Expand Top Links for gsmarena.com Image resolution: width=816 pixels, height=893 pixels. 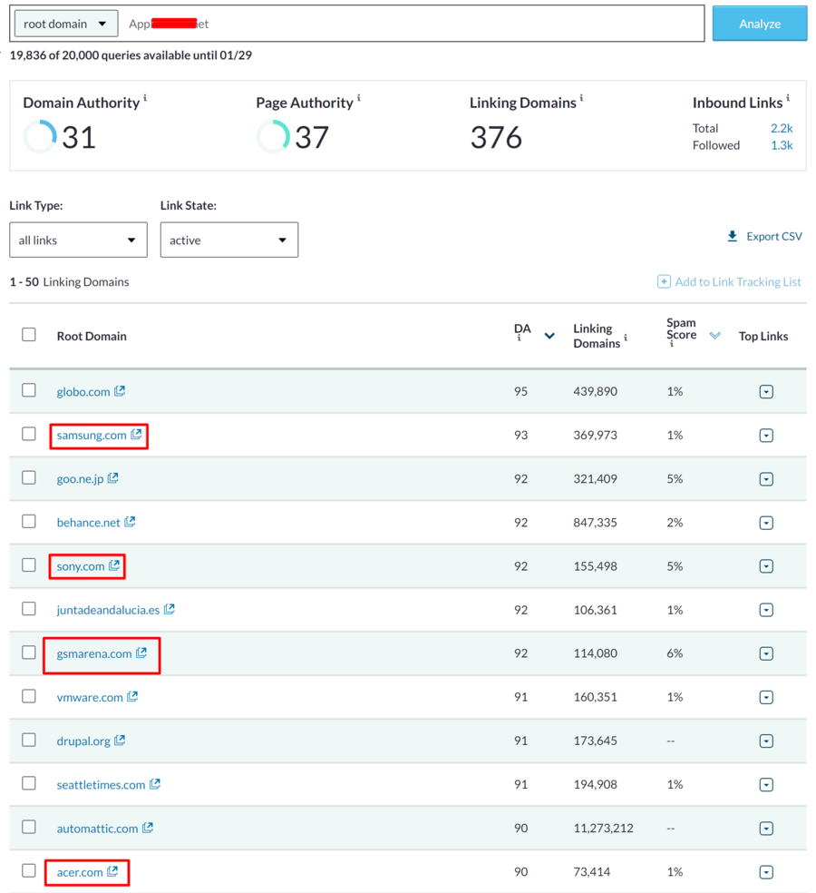point(766,653)
